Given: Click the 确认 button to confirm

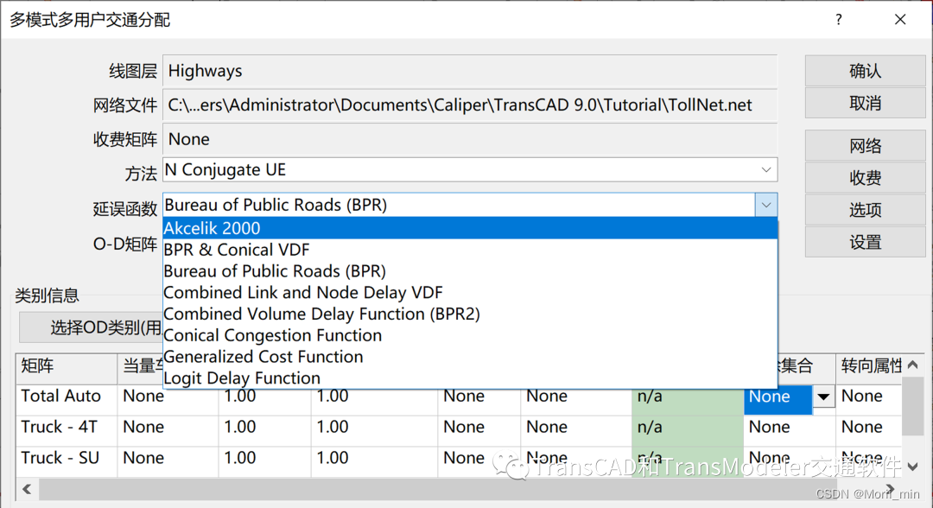Looking at the screenshot, I should coord(864,71).
